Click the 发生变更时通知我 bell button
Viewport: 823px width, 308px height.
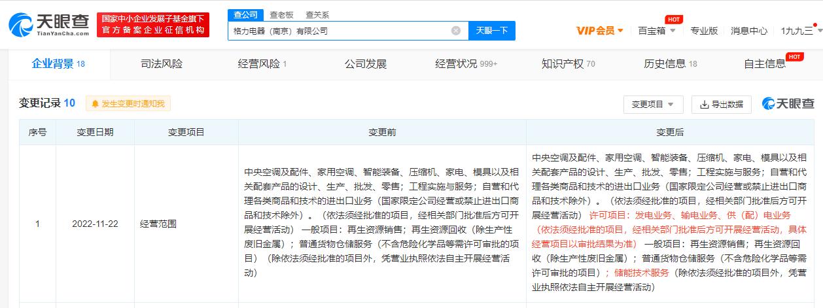[x=128, y=103]
